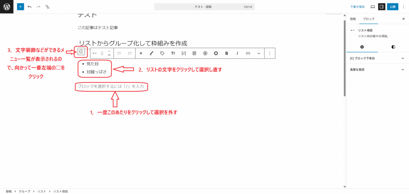Indent the list item
Image resolution: width=409 pixels, height=194 pixels.
pos(130,53)
